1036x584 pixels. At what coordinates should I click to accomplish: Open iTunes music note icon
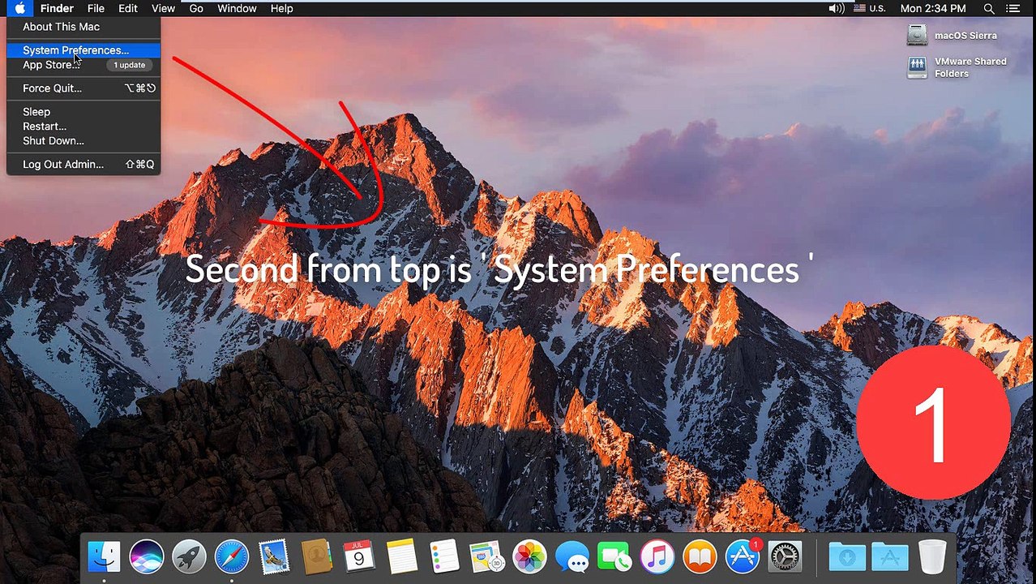(x=657, y=557)
